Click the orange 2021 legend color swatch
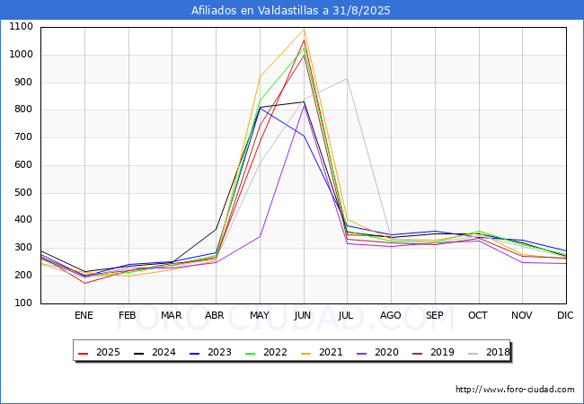 tap(305, 353)
